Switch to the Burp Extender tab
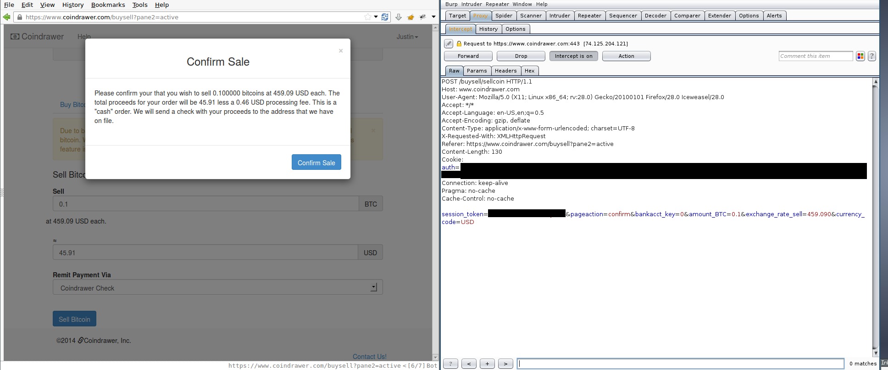888x370 pixels. [720, 16]
